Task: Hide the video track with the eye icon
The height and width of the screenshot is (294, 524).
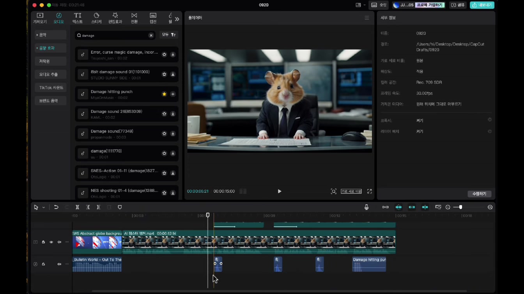Action: [x=51, y=242]
